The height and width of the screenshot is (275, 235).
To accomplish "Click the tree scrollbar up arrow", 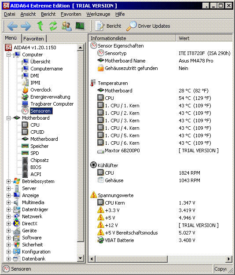I will point(81,48).
